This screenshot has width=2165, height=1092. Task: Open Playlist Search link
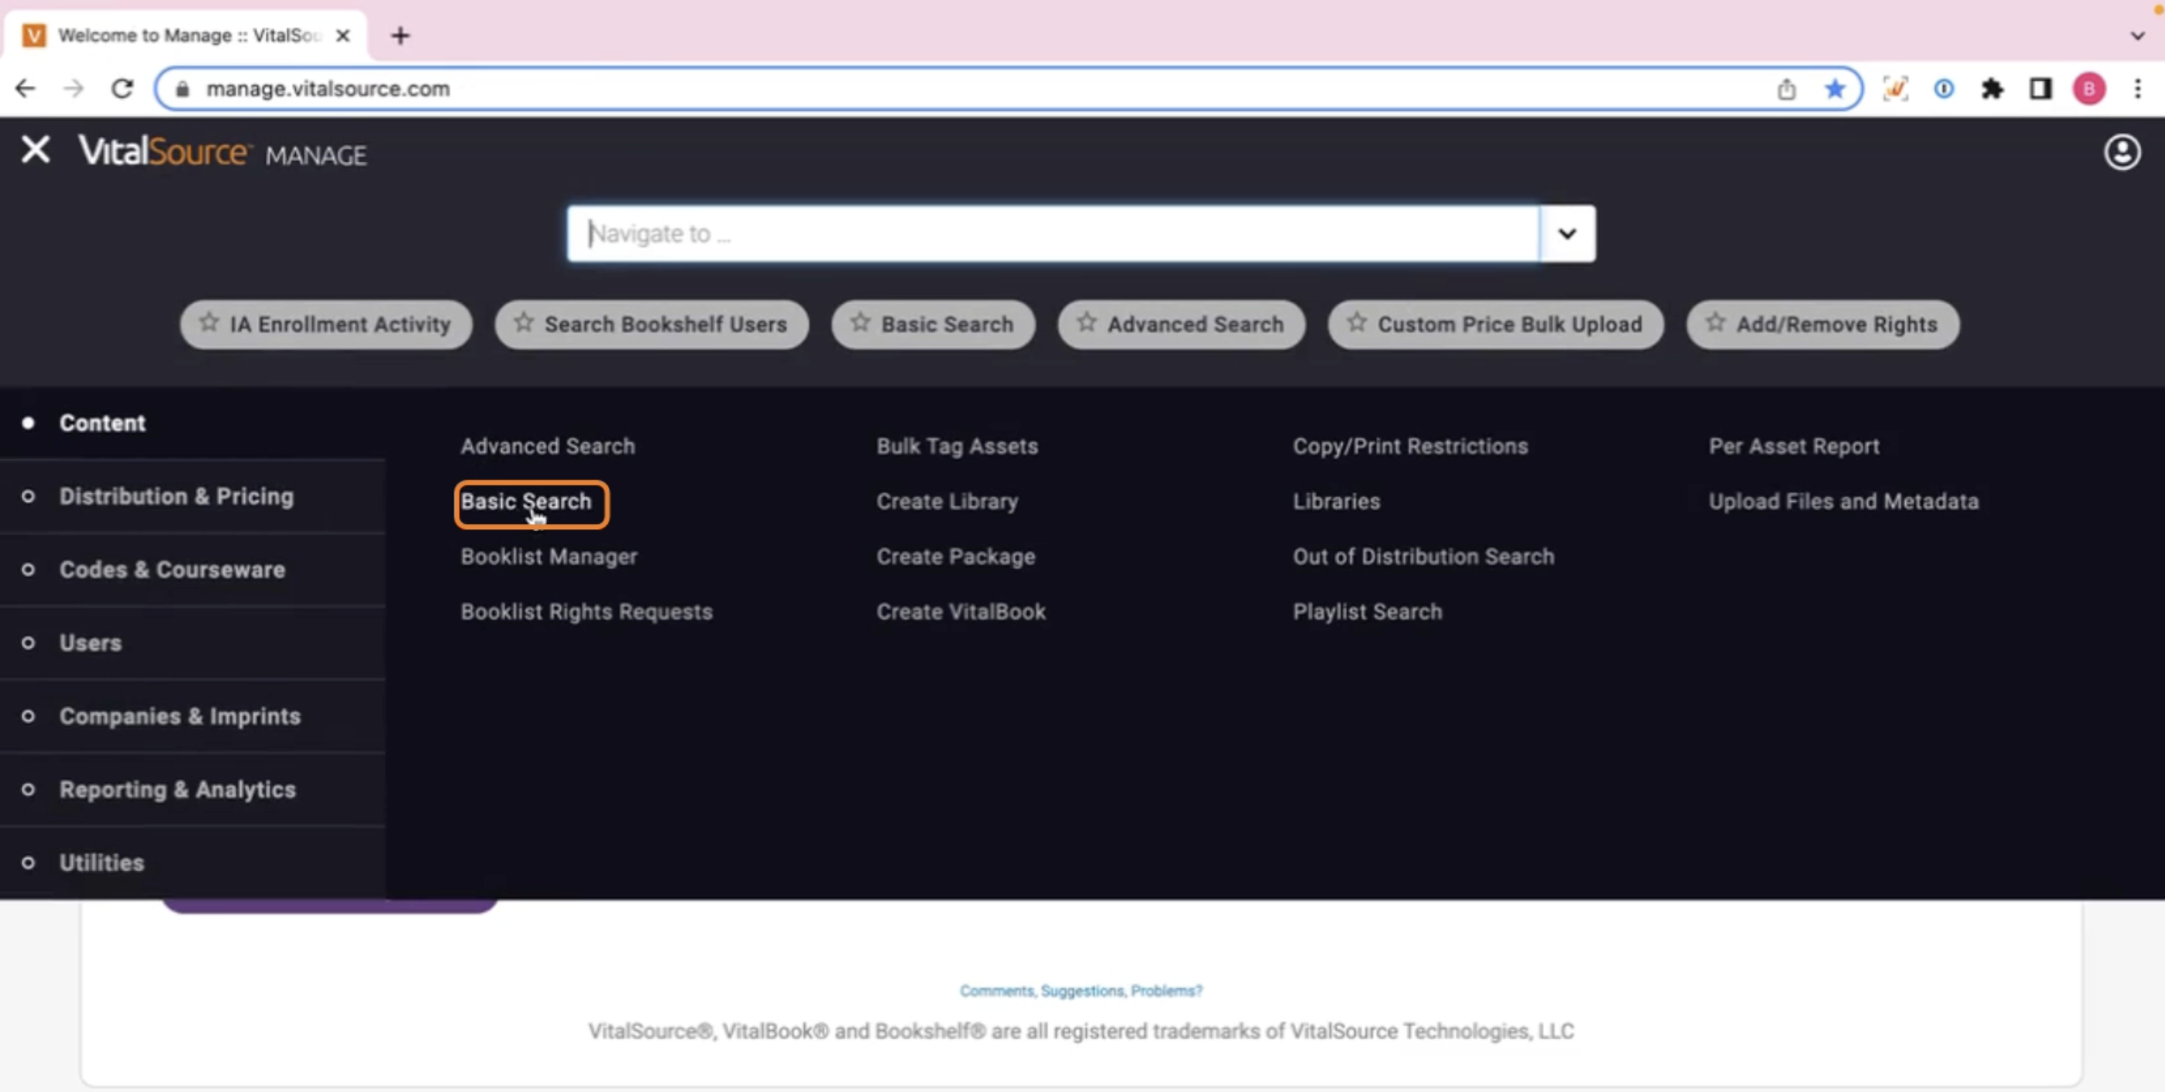pyautogui.click(x=1367, y=611)
